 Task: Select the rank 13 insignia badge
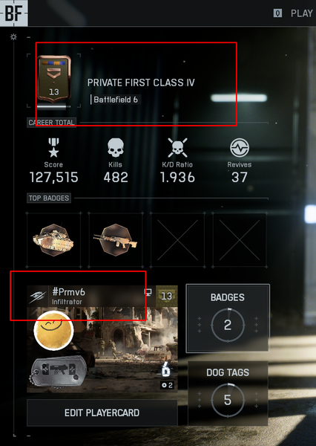[54, 80]
